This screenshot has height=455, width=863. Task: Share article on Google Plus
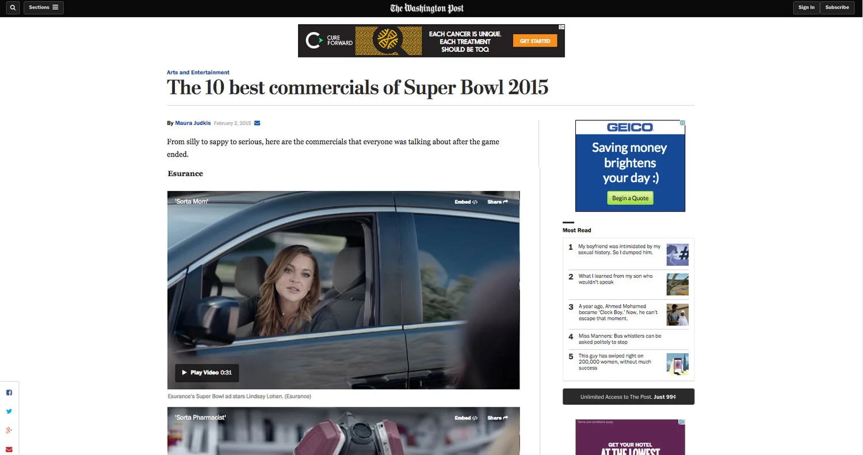(x=9, y=430)
